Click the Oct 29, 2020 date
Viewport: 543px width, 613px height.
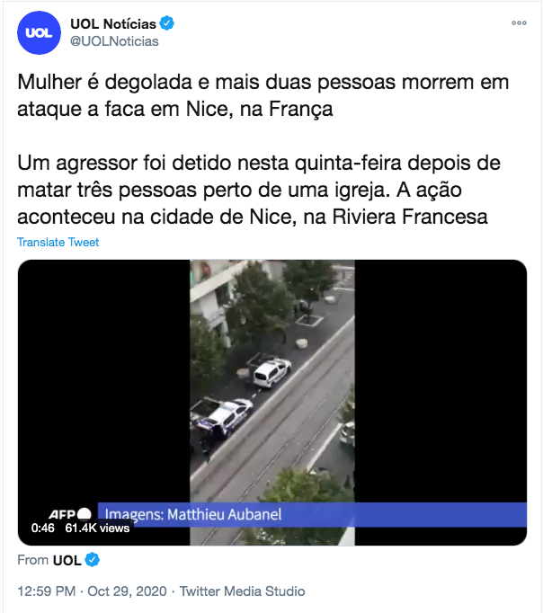click(x=127, y=591)
